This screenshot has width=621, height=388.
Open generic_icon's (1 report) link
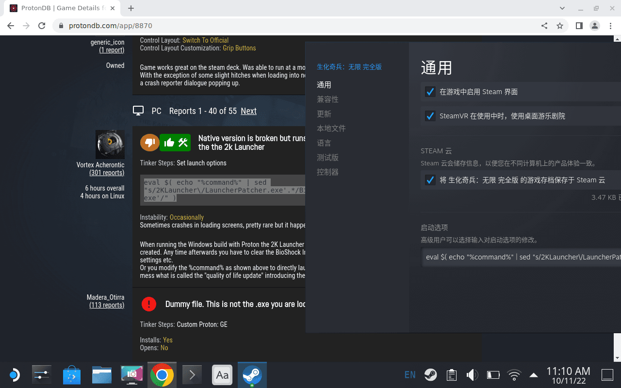112,50
